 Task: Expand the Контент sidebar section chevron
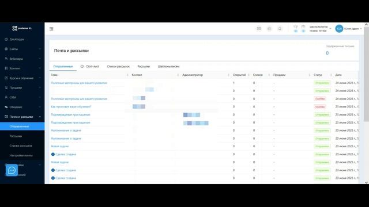click(40, 68)
